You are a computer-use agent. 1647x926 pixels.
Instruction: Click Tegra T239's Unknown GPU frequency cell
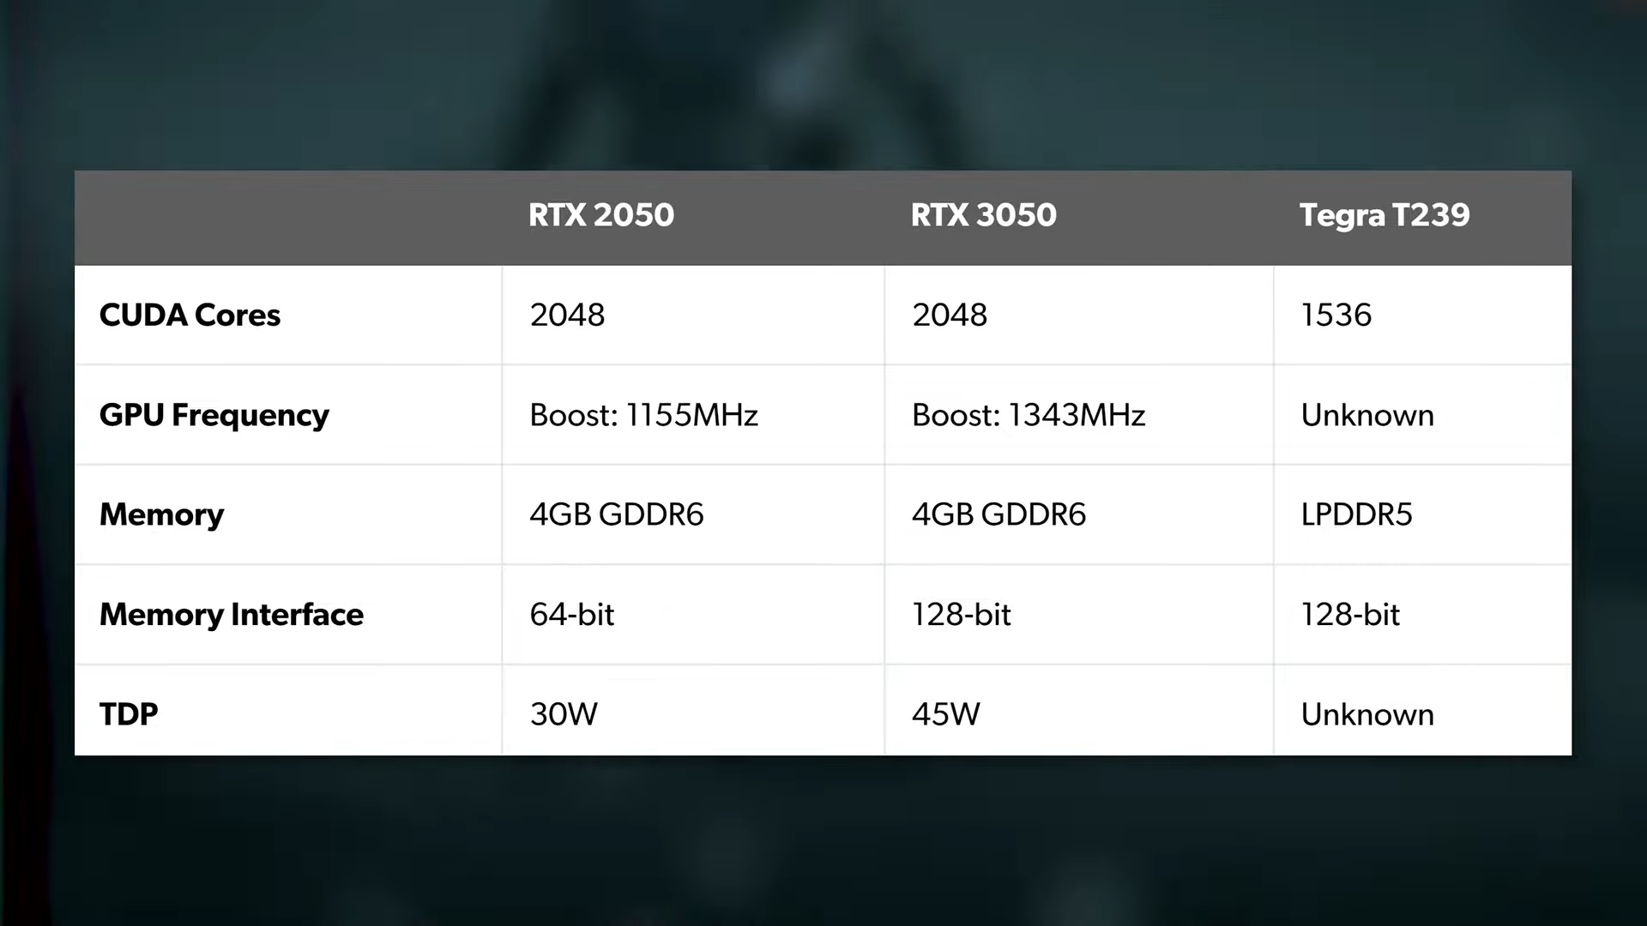1367,416
